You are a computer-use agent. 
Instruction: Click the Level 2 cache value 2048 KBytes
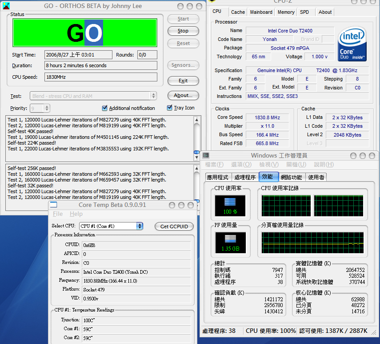point(347,135)
